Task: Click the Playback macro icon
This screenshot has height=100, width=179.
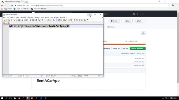Action: pyautogui.click(x=79, y=20)
